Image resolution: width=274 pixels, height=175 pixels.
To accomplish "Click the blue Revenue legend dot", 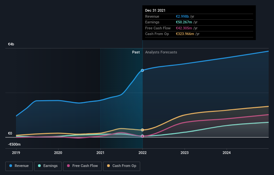I will point(11,166).
